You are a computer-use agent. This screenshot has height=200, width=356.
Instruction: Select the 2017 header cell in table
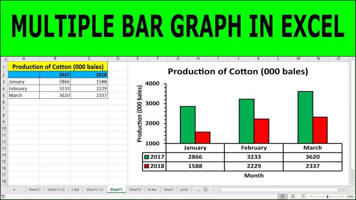coord(55,75)
